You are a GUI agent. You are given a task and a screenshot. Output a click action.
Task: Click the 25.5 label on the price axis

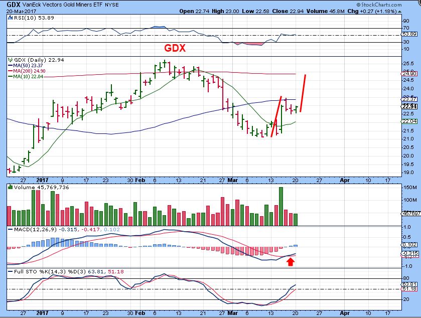pos(408,64)
